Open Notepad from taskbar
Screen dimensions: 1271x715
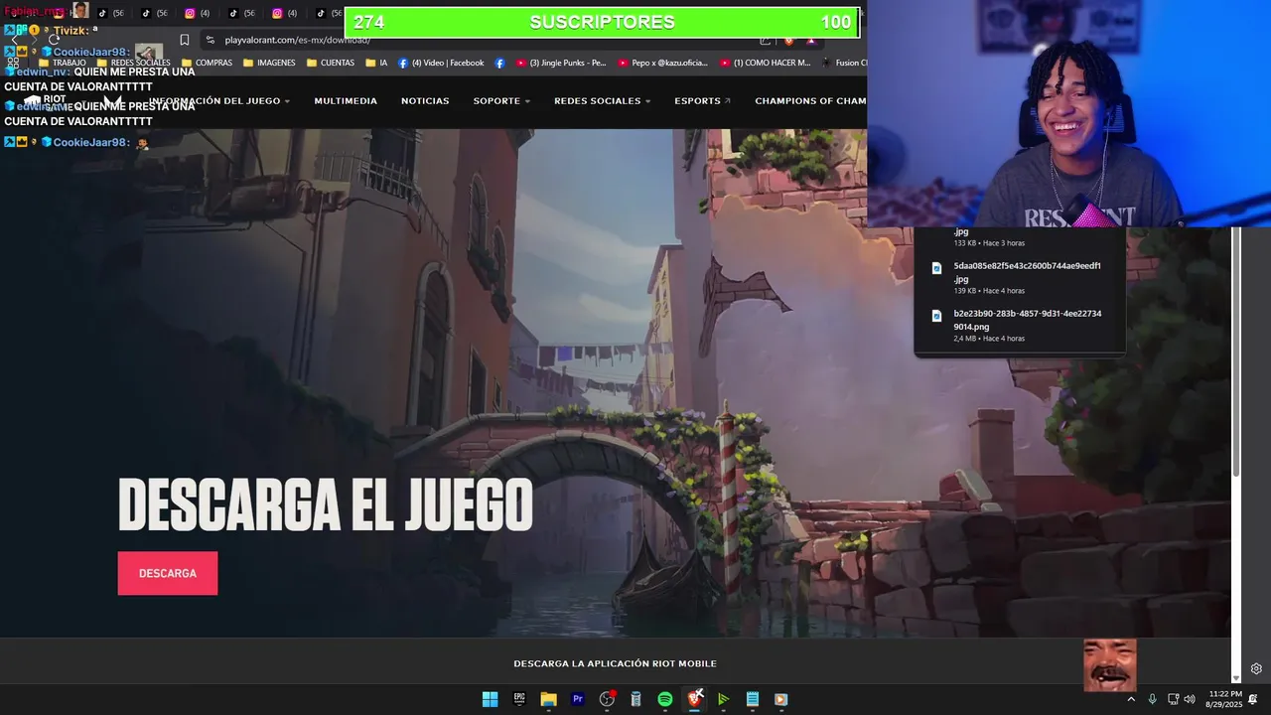click(753, 699)
